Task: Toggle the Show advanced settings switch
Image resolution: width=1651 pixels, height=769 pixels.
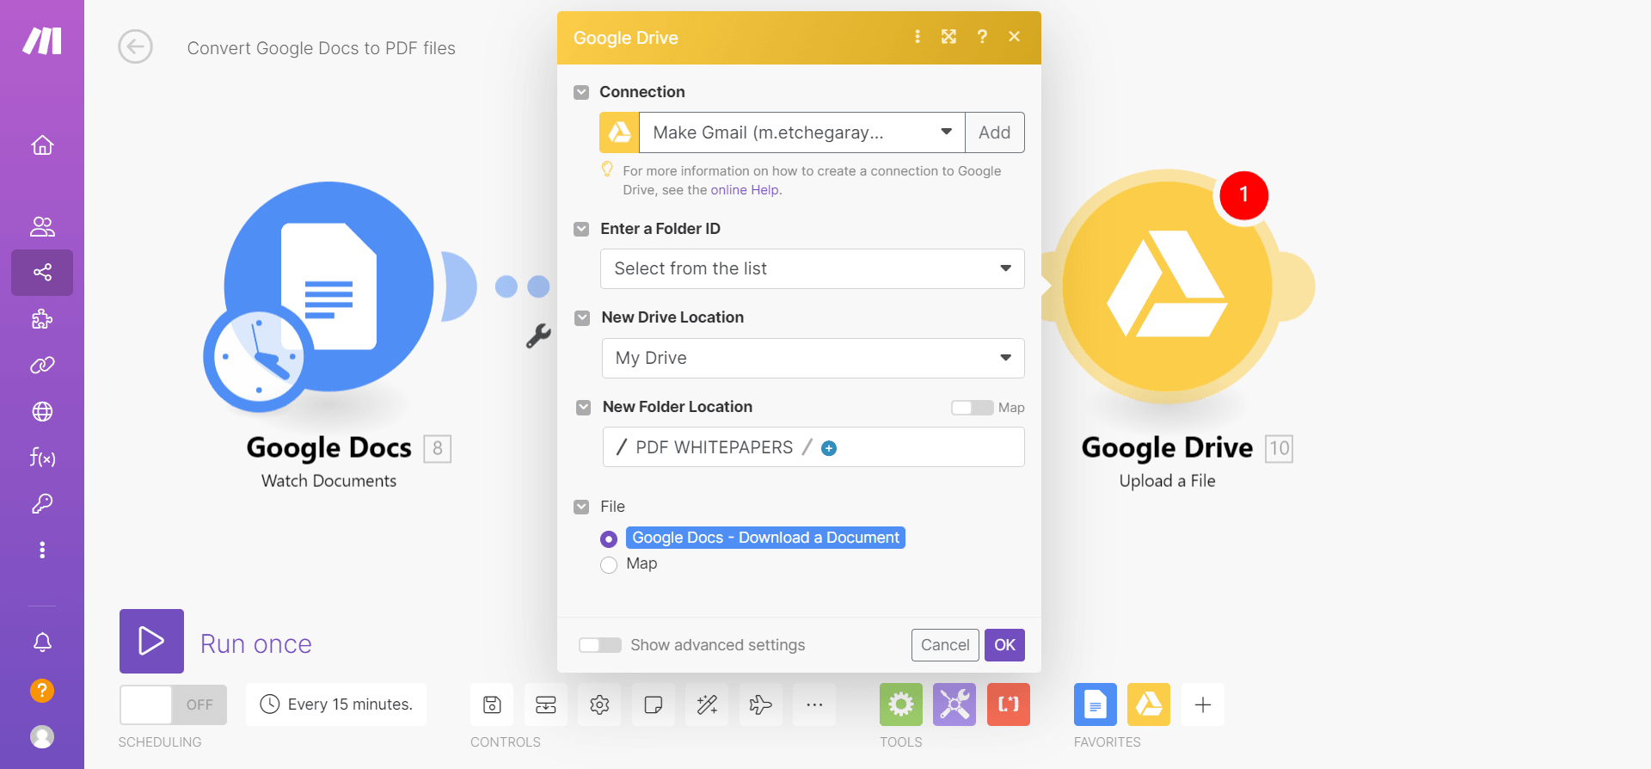Action: (x=600, y=645)
